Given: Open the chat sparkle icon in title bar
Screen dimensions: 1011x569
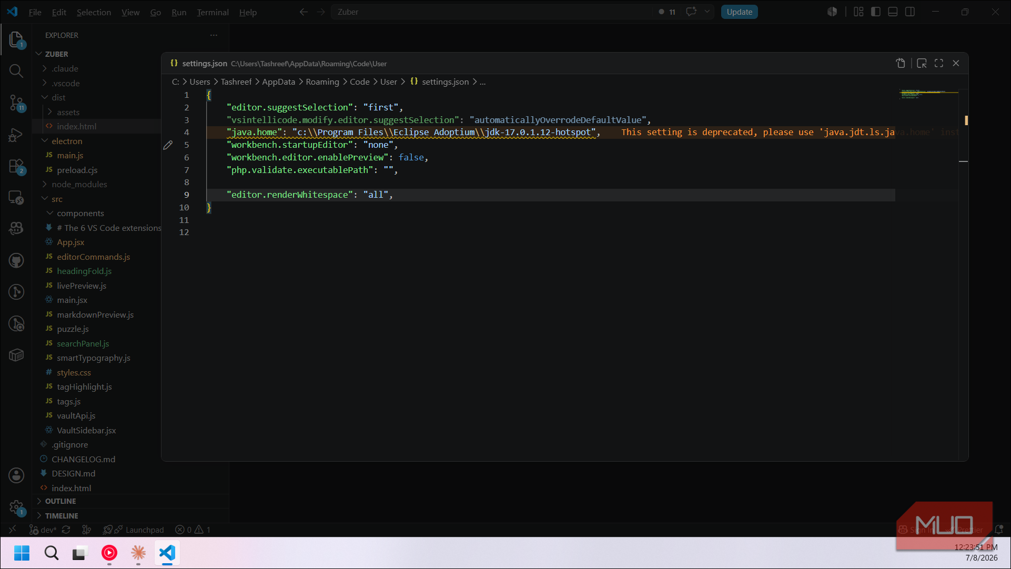Looking at the screenshot, I should coord(691,12).
